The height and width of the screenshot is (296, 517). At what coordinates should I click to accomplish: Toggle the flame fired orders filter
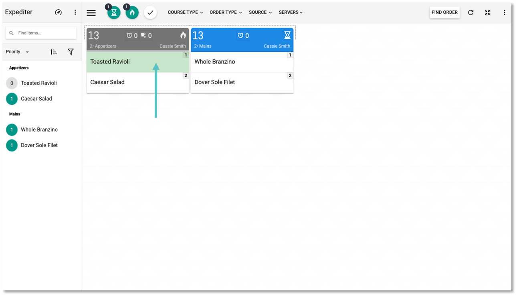click(x=132, y=13)
